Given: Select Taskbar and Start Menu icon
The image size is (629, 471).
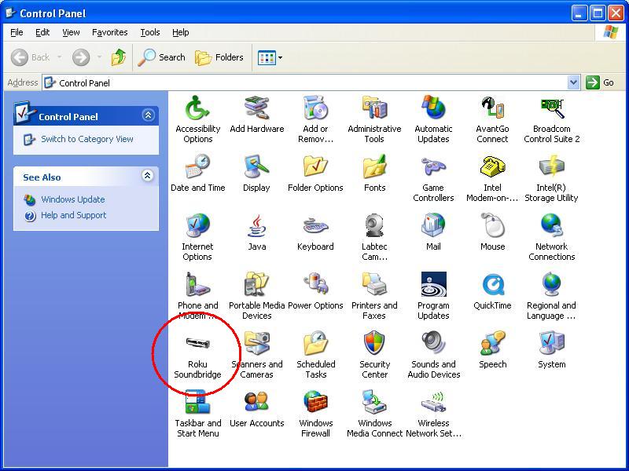Looking at the screenshot, I should point(197,403).
